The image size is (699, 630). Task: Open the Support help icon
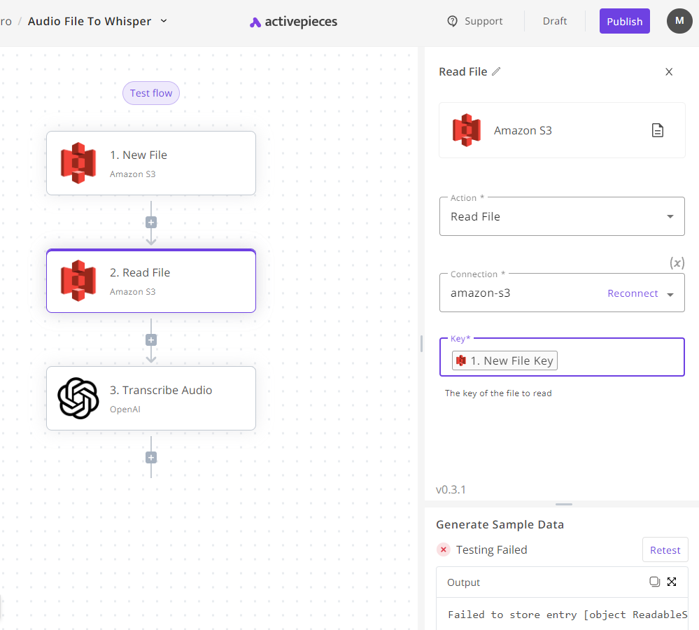(452, 21)
